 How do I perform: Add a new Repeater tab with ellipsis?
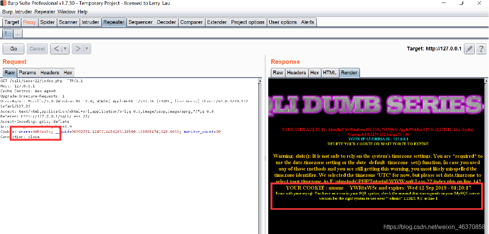tap(18, 34)
